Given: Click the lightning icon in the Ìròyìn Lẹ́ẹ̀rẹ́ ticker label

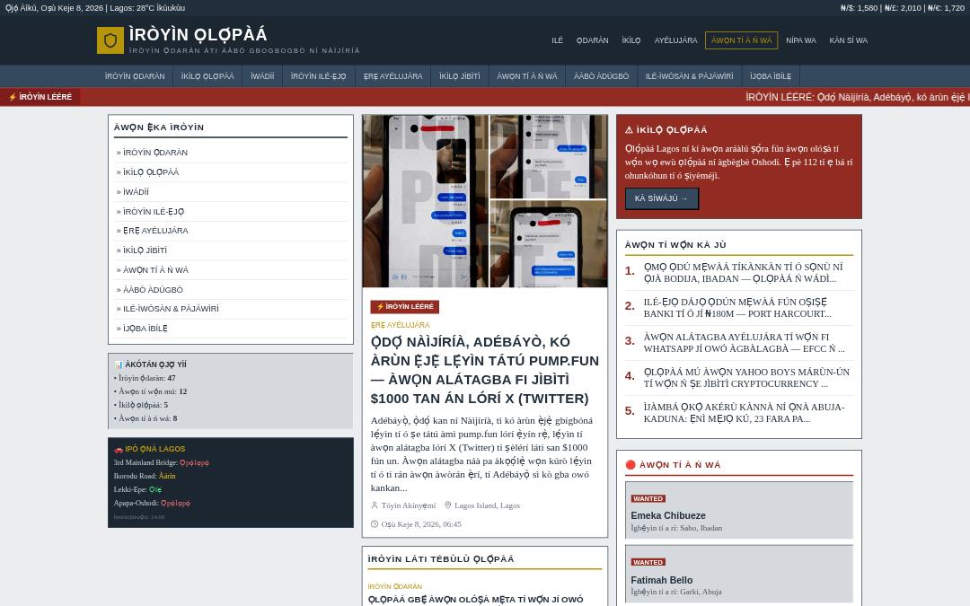Looking at the screenshot, I should [12, 97].
